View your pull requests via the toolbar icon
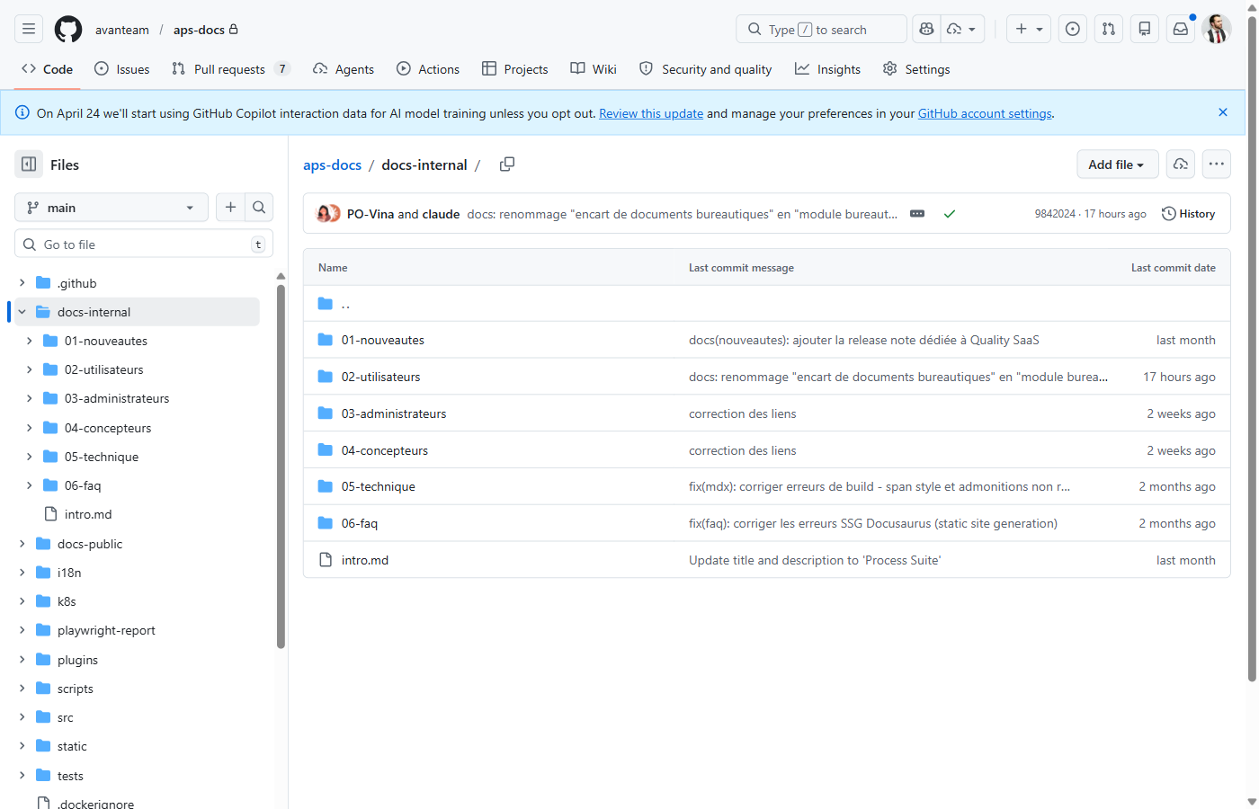Viewport: 1259px width, 809px height. [1108, 29]
